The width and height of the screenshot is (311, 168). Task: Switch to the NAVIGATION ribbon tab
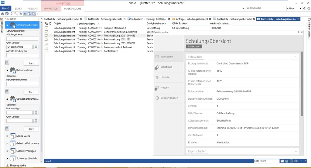point(51,9)
